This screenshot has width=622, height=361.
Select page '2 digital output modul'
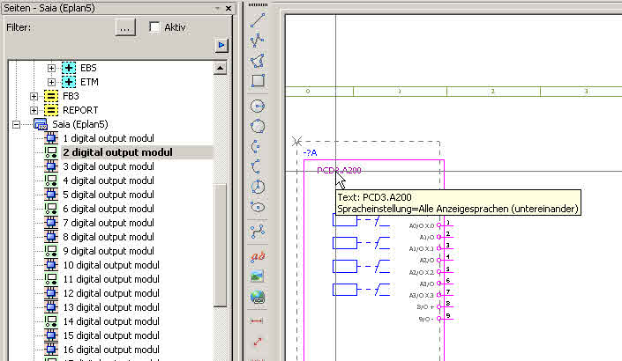click(x=117, y=152)
